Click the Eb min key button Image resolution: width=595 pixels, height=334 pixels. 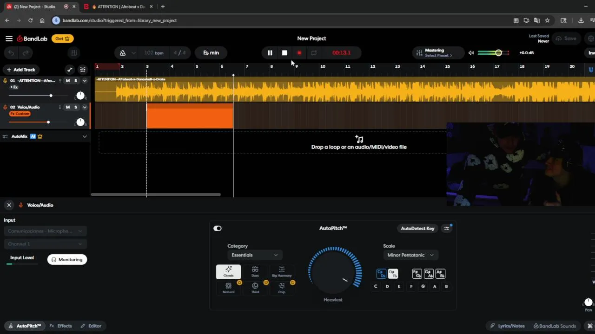click(211, 53)
